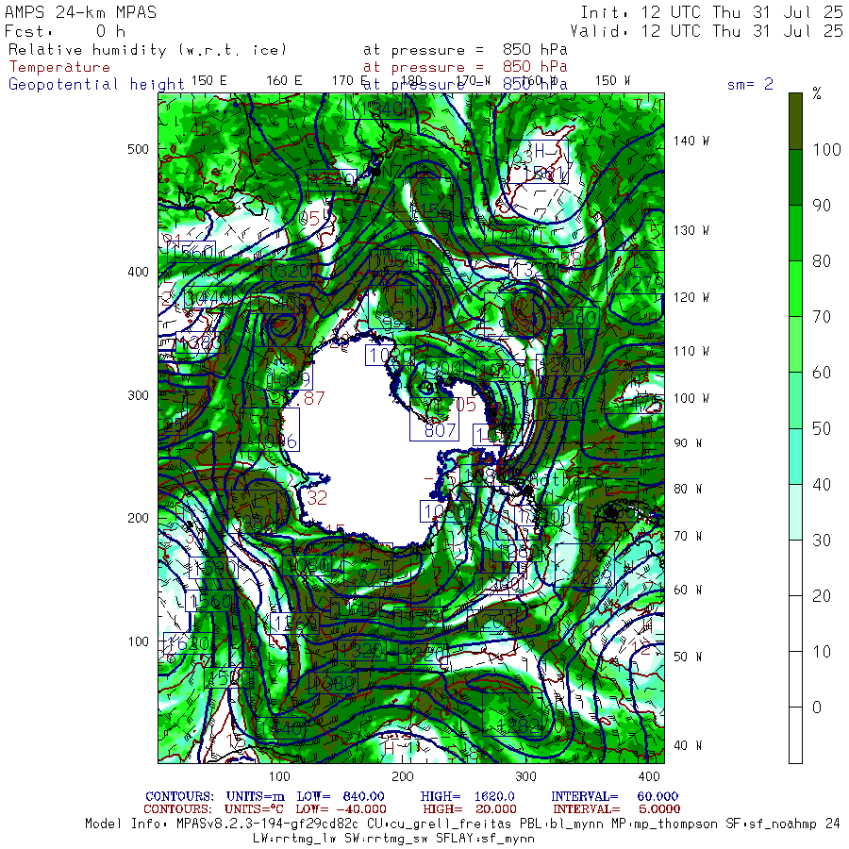Click the red 'LOW= -40.000' contour value
849x849 pixels.
(x=341, y=809)
